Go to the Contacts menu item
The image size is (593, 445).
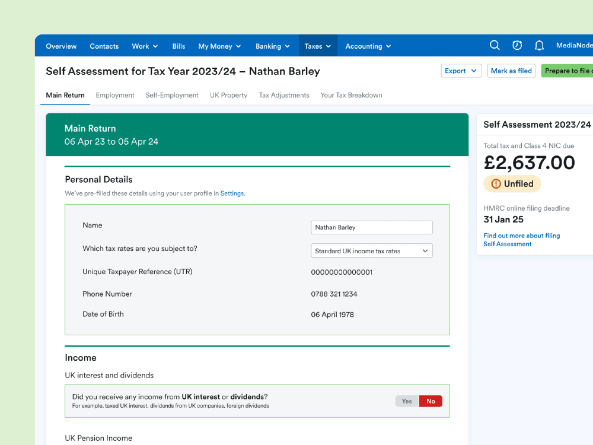click(x=104, y=46)
